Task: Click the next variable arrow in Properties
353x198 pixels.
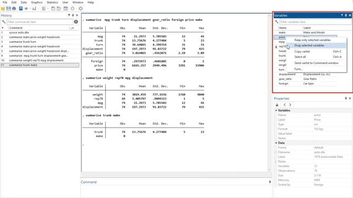Action: point(290,105)
